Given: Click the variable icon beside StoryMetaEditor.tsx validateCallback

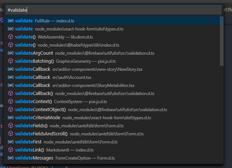Looking at the screenshot, I should pos(11,85).
